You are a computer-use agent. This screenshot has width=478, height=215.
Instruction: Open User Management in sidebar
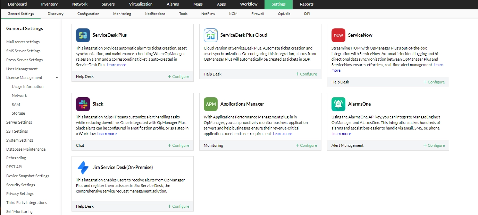22,69
